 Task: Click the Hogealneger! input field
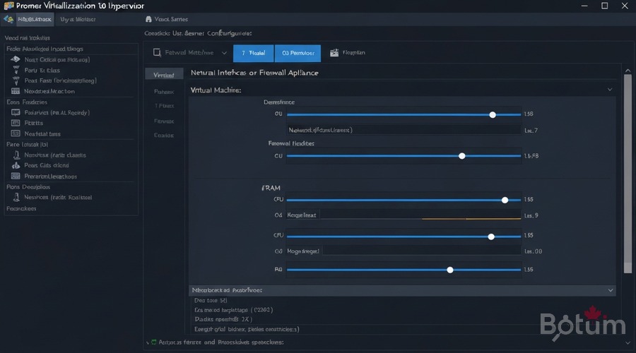(x=404, y=251)
